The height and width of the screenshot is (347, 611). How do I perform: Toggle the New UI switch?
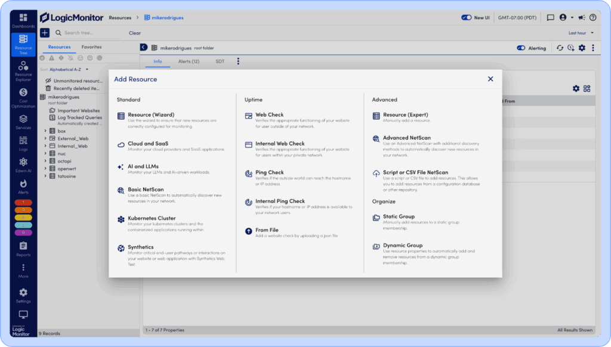tap(467, 18)
